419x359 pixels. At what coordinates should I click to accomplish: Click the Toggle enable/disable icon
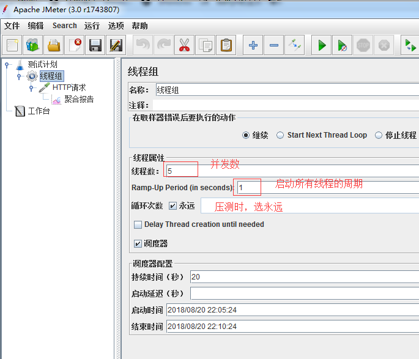(x=295, y=45)
